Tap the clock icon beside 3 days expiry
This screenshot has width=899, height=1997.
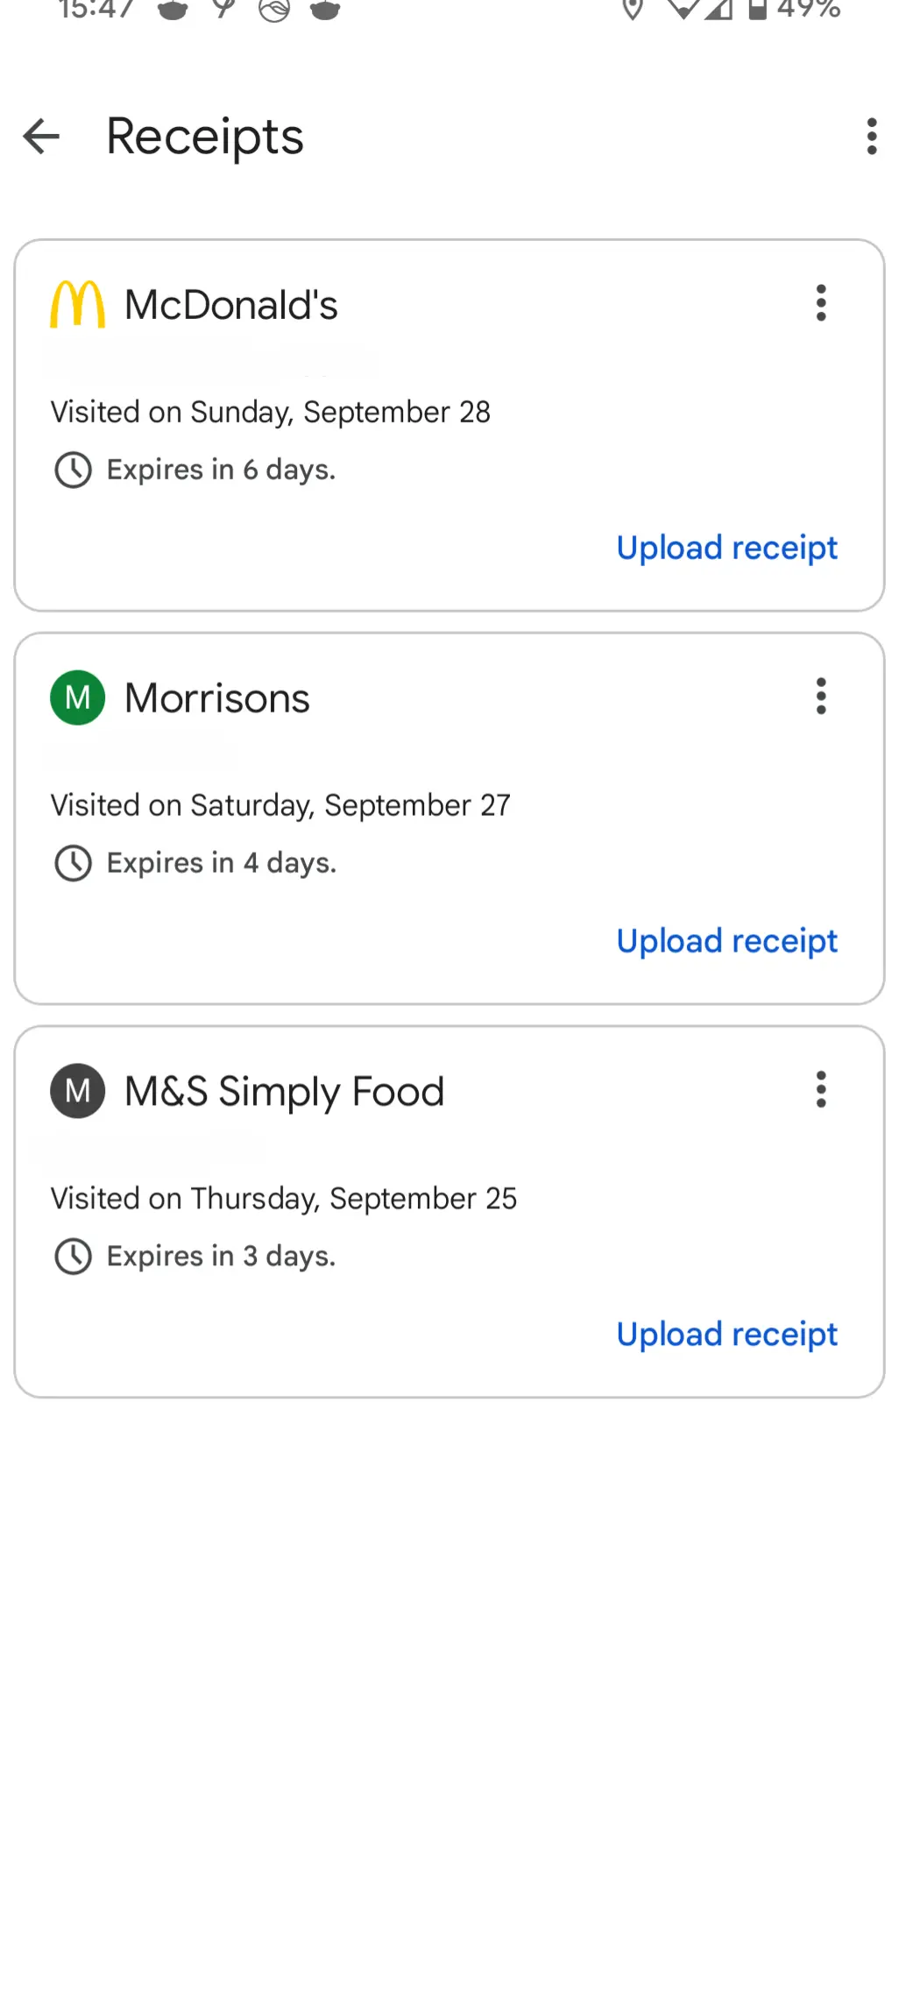tap(73, 1257)
